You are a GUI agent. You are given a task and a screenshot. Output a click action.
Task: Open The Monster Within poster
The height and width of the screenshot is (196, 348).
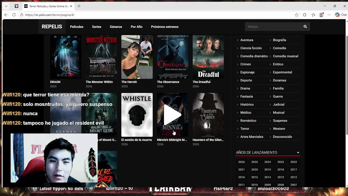101,57
